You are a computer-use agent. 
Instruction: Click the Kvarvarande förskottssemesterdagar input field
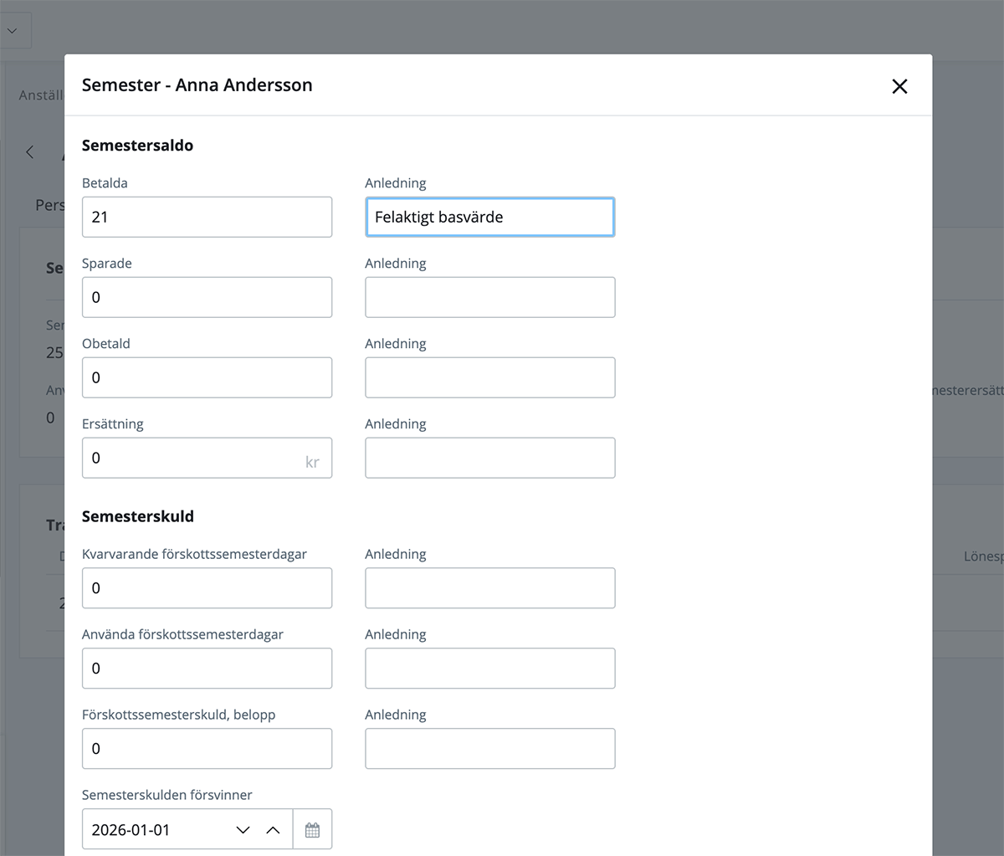pyautogui.click(x=207, y=588)
